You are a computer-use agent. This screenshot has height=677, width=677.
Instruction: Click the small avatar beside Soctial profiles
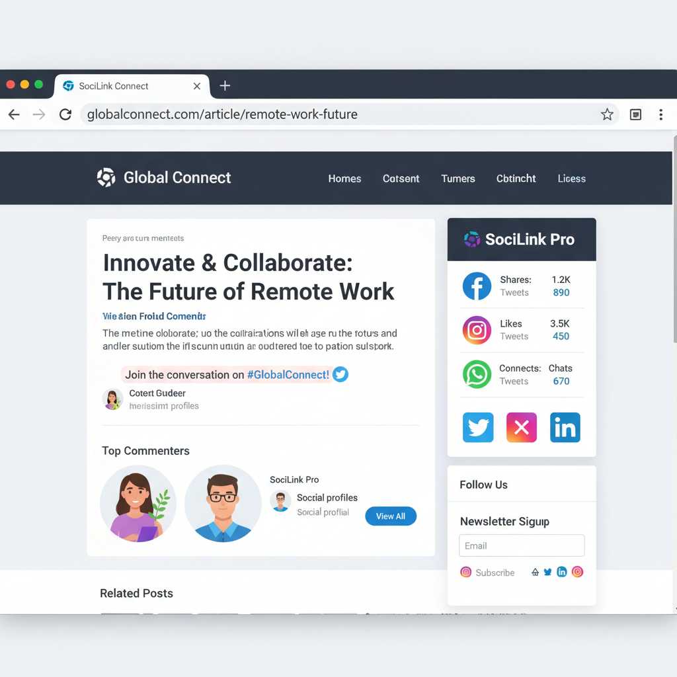click(280, 501)
